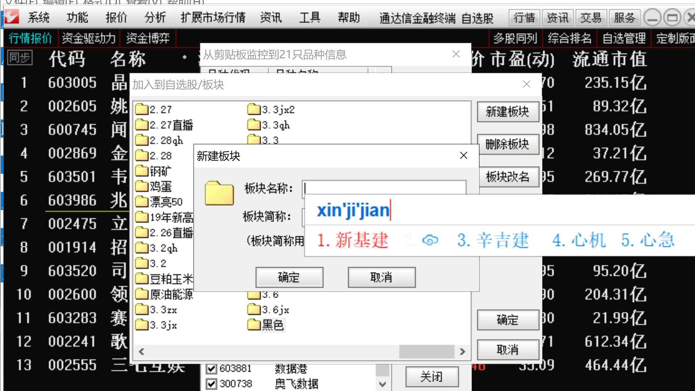
Task: Toggle checkbox next to 603881 stock
Action: pos(209,367)
